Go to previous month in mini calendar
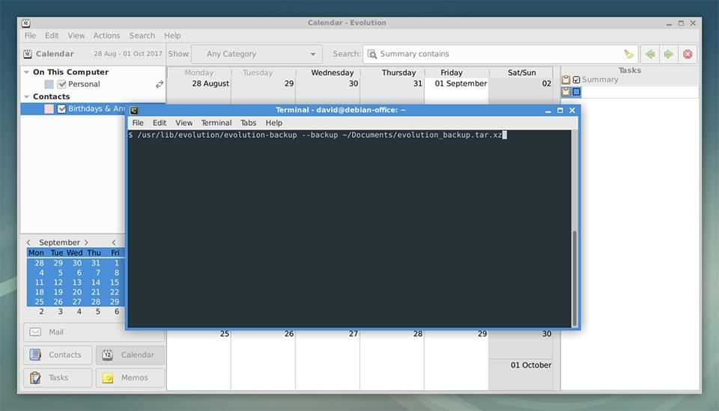Image resolution: width=719 pixels, height=411 pixels. tap(28, 243)
